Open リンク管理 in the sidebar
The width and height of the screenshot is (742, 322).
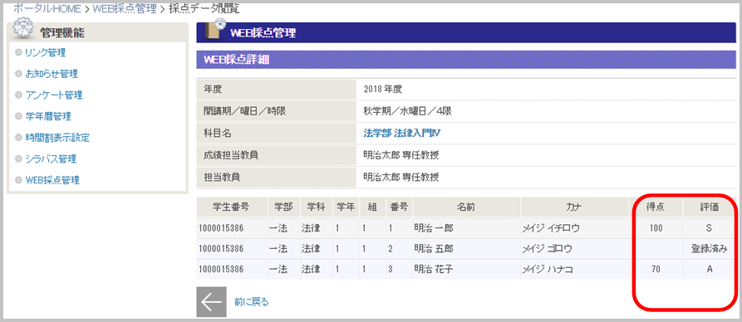pos(45,52)
